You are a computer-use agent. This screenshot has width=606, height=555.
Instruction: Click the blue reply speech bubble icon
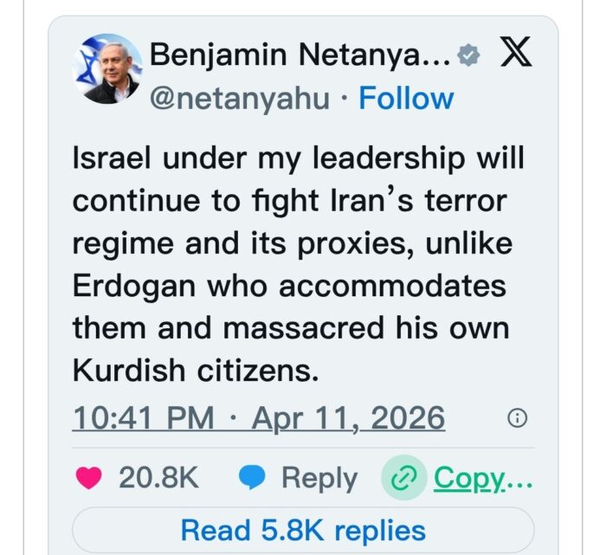point(252,478)
